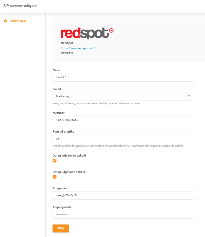Click the 'Ring ud præfiks' field

point(122,138)
